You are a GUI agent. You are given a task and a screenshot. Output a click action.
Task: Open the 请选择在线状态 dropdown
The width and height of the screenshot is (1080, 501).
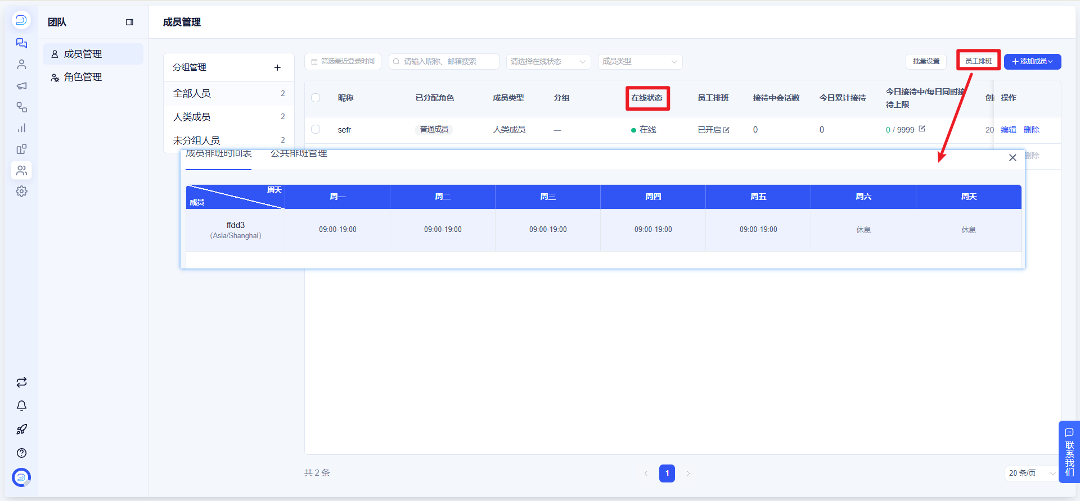pyautogui.click(x=548, y=61)
